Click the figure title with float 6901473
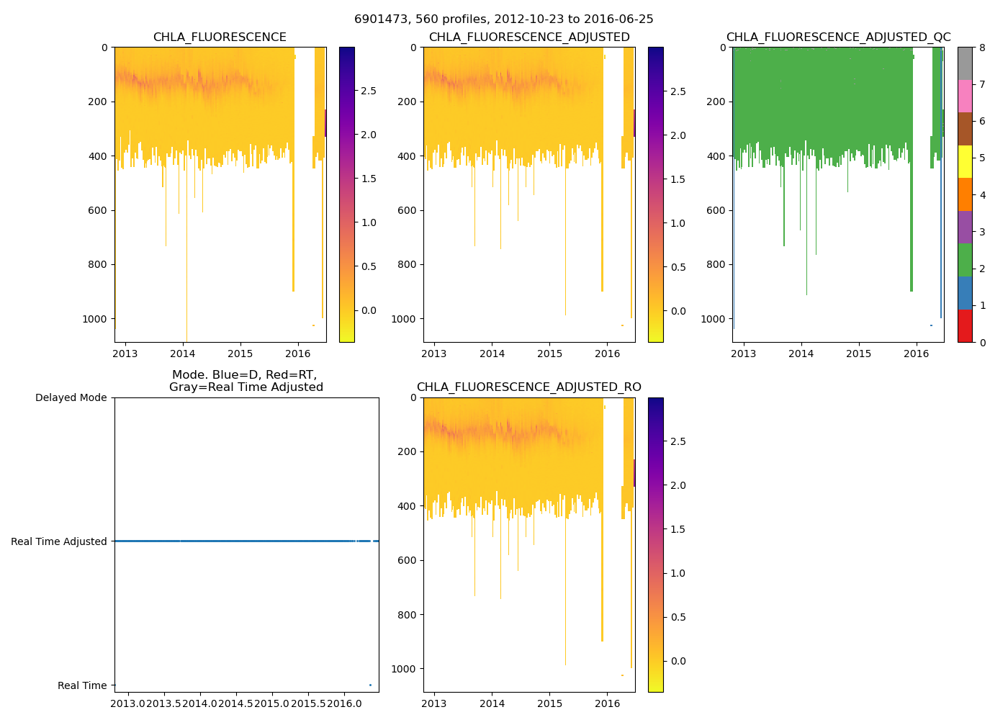Screen dimensions: 1008x720 (x=504, y=19)
